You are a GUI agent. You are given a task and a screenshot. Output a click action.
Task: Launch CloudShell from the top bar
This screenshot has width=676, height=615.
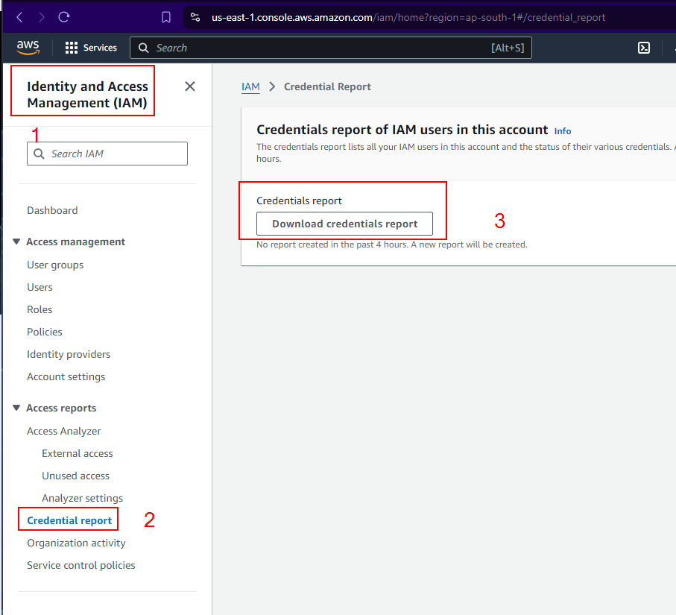(x=644, y=48)
